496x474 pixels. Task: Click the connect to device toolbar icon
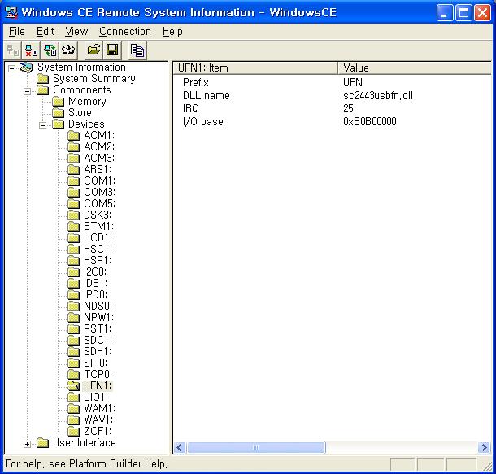click(13, 50)
